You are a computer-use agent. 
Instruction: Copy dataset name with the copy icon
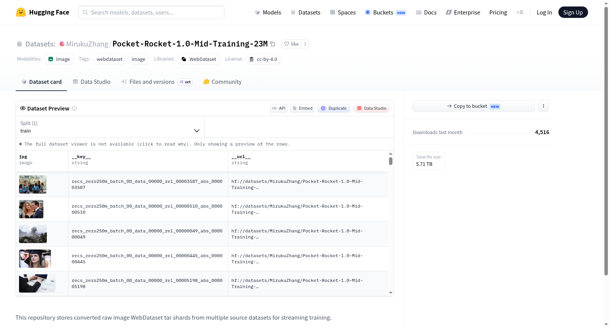273,44
